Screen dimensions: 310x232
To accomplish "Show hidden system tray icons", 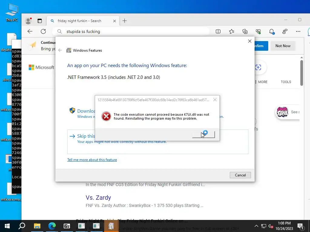I will click(x=256, y=226).
